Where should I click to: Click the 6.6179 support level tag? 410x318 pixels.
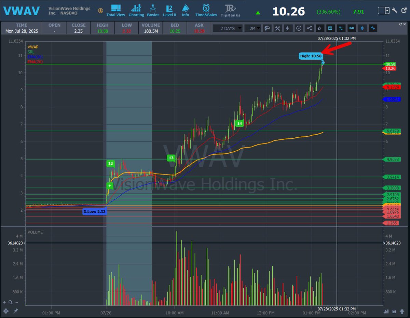pos(392,131)
